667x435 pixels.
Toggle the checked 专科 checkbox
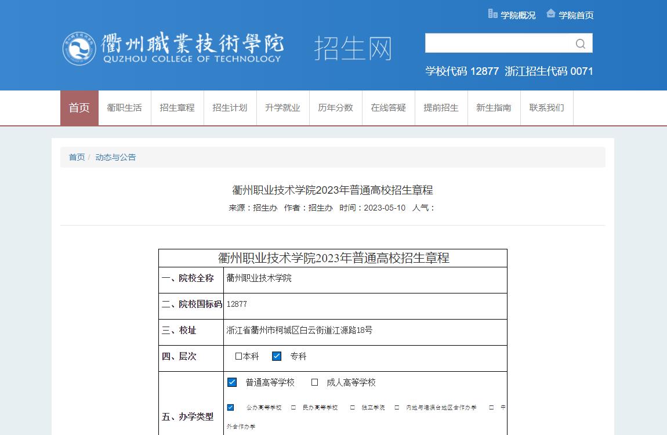277,356
